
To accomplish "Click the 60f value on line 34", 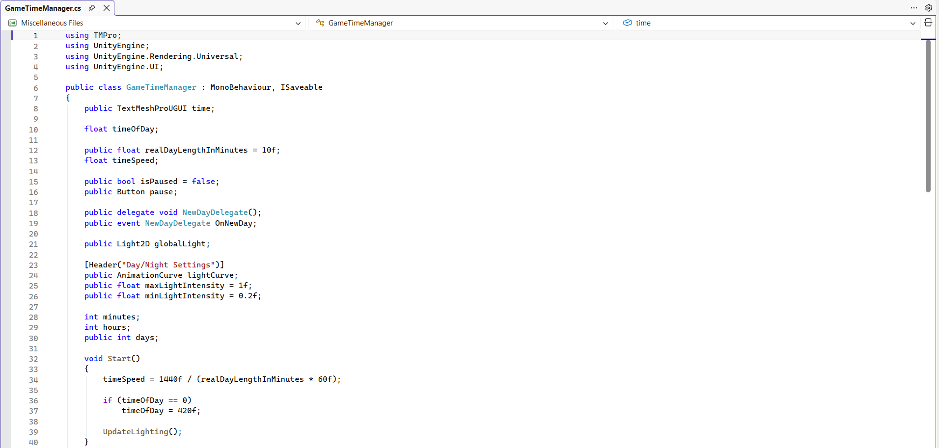I will click(x=325, y=379).
